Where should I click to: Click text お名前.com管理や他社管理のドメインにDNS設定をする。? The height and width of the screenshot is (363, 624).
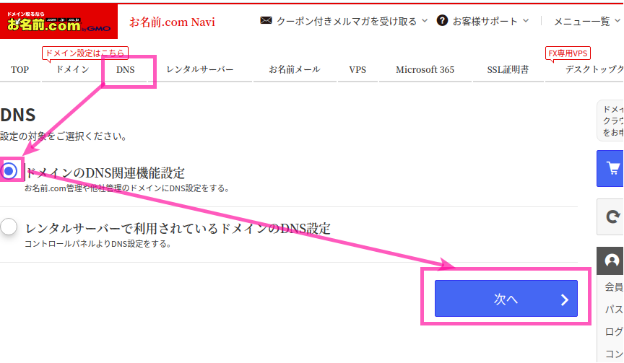pos(127,188)
